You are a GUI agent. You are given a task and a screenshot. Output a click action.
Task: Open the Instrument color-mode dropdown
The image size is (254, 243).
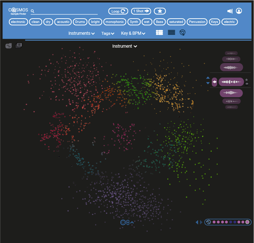[125, 46]
